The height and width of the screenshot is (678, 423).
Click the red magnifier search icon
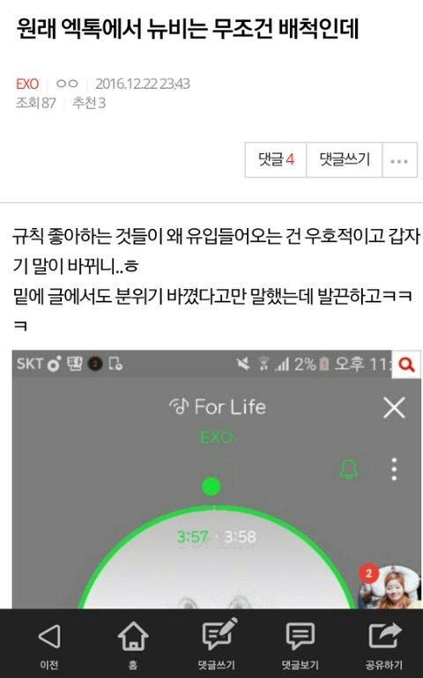pyautogui.click(x=406, y=365)
